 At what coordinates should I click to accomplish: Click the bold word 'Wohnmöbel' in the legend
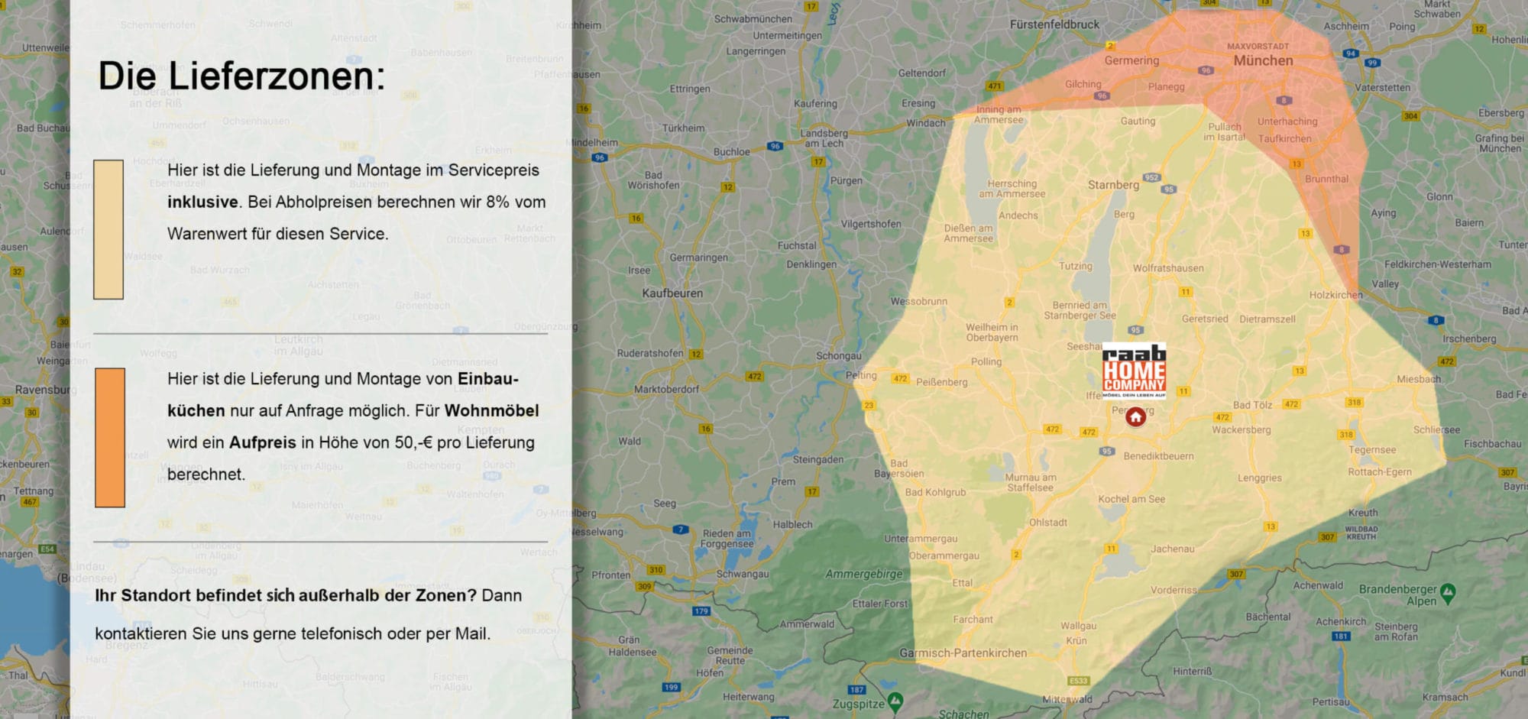coord(492,410)
